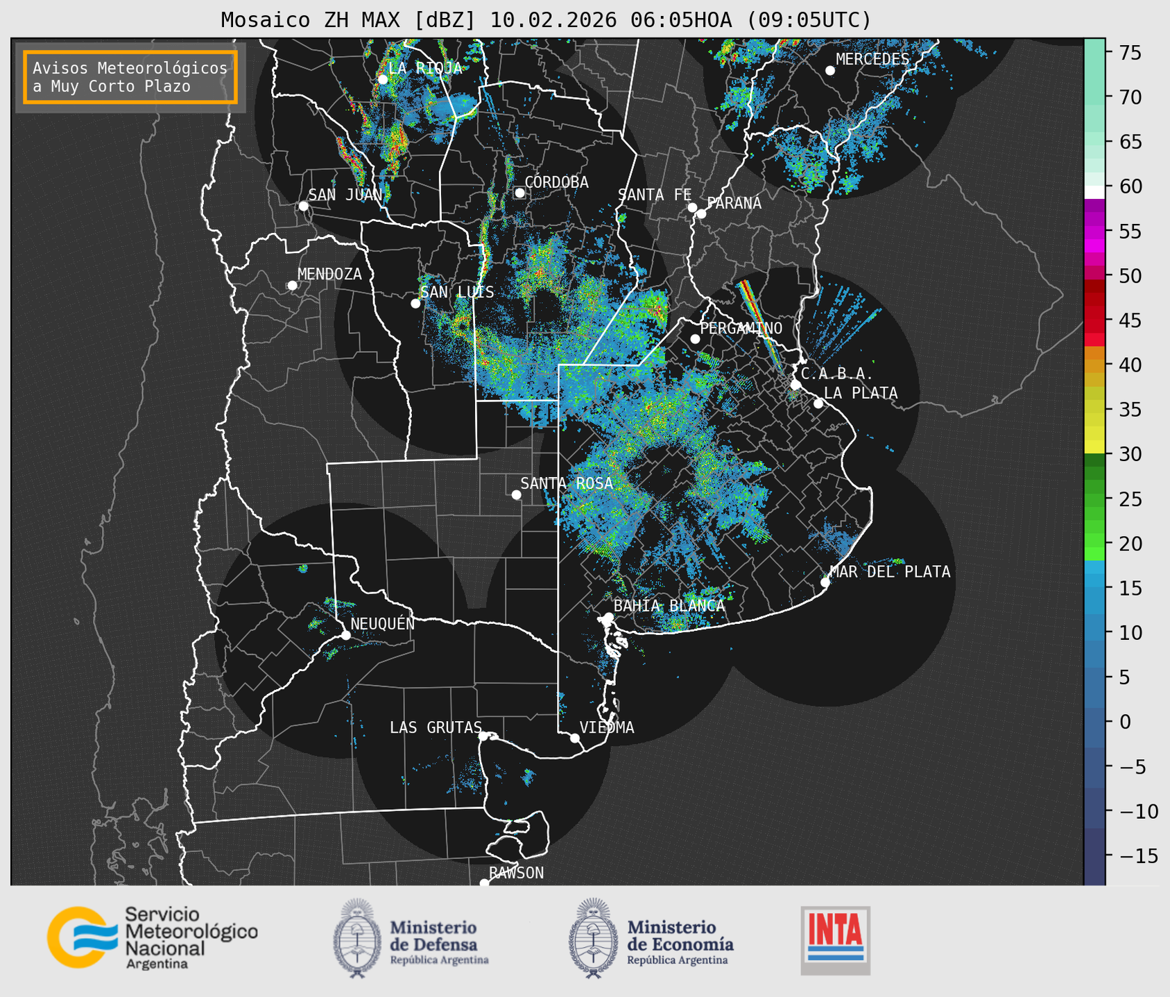This screenshot has width=1170, height=997.
Task: Click the Las Grutas city marker dot
Action: [x=483, y=736]
